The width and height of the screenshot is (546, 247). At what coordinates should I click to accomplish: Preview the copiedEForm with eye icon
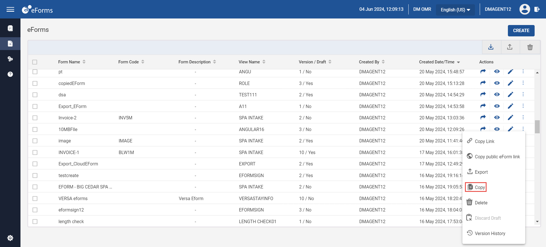497,83
